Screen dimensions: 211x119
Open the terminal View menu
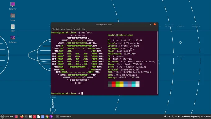tap(63, 29)
